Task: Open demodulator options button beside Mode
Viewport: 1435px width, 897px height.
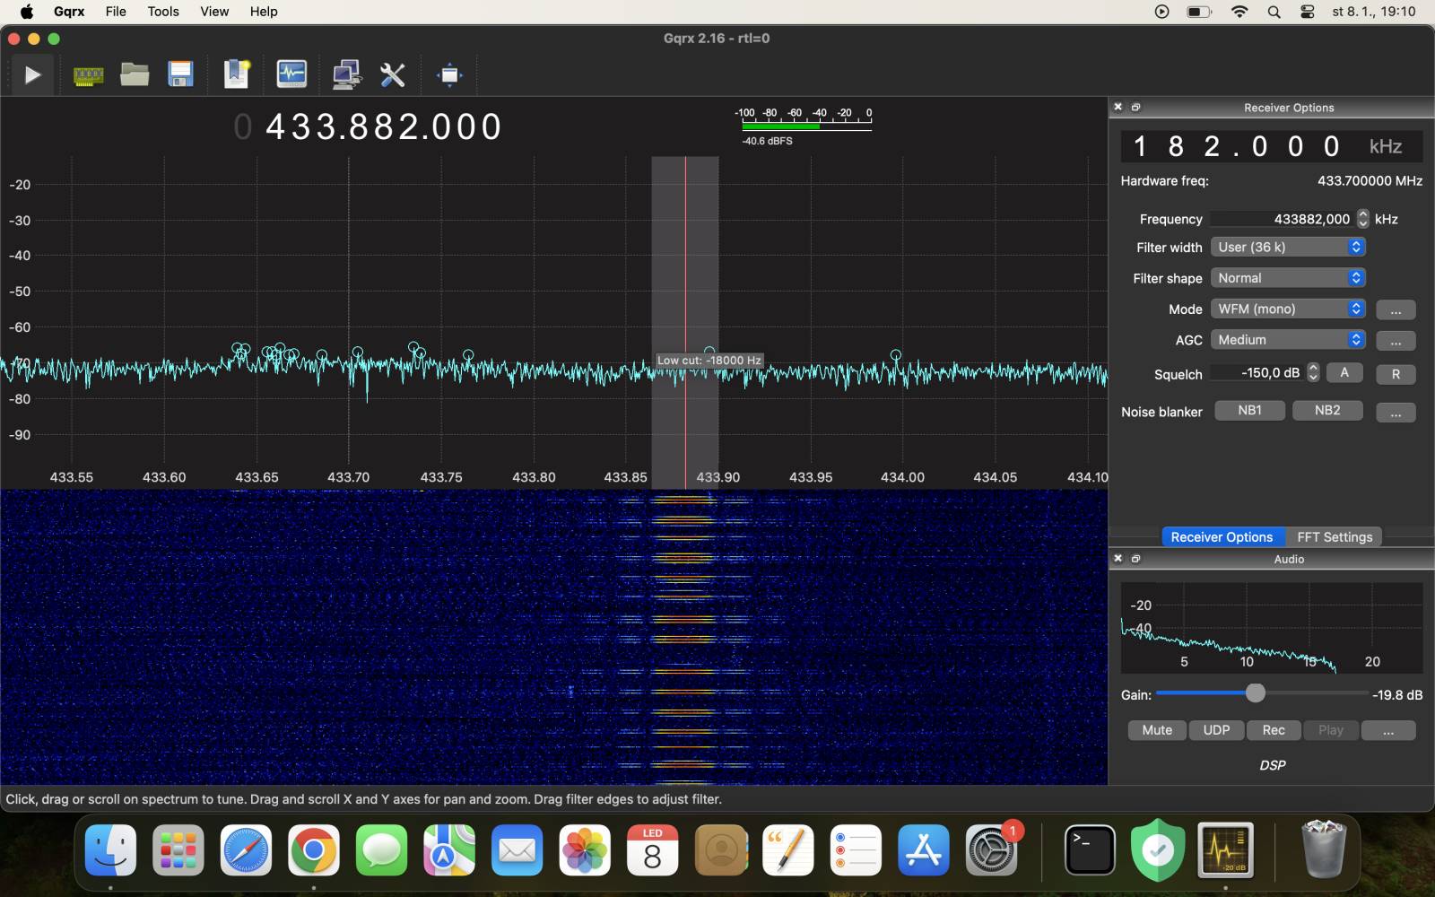Action: click(1396, 309)
